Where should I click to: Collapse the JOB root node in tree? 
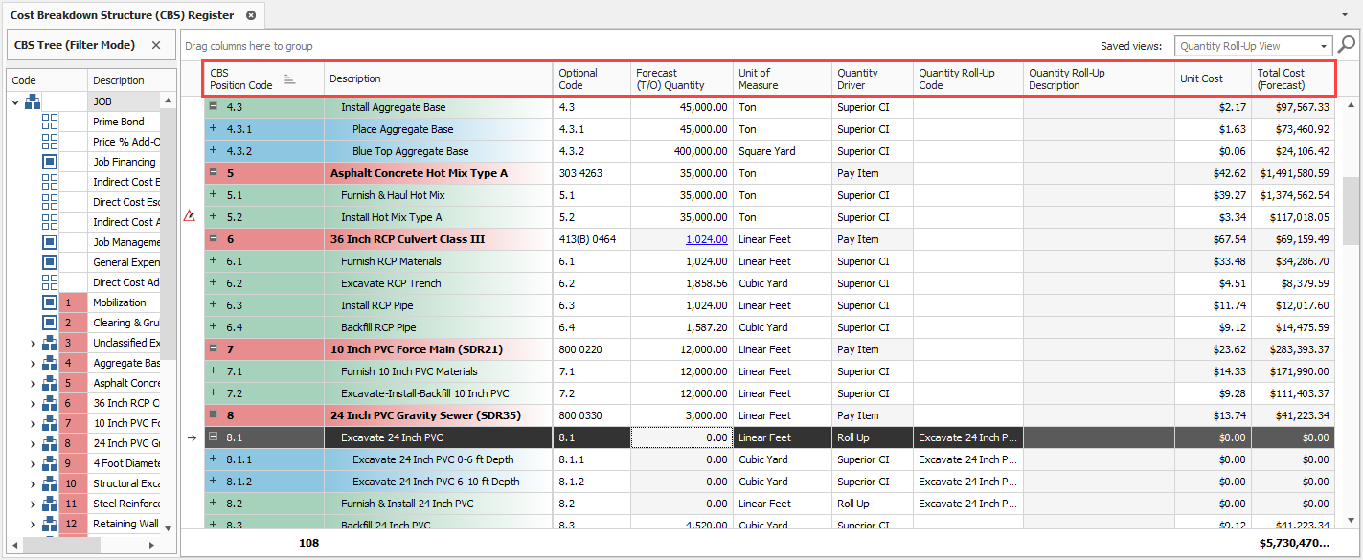point(15,101)
